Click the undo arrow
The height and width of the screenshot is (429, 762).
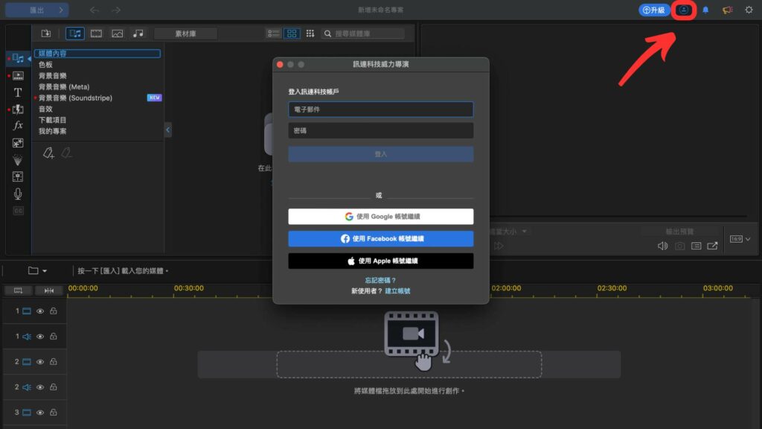point(95,10)
